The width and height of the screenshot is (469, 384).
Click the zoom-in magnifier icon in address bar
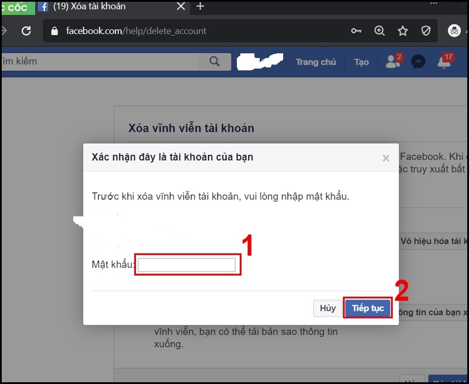tap(379, 30)
